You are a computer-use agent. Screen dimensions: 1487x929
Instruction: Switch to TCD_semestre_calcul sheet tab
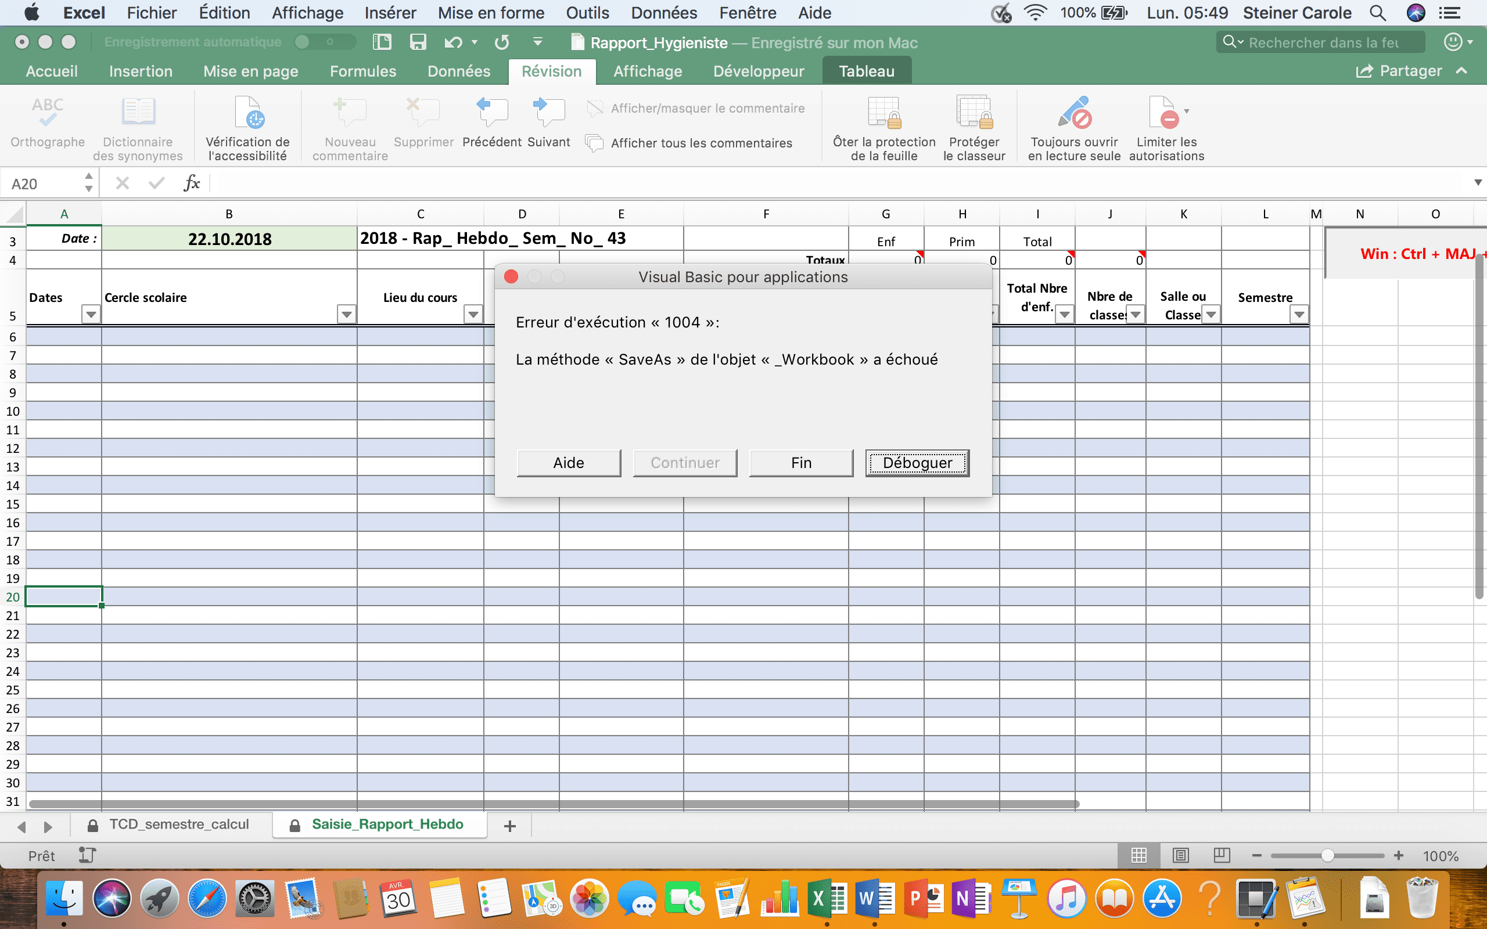178,824
